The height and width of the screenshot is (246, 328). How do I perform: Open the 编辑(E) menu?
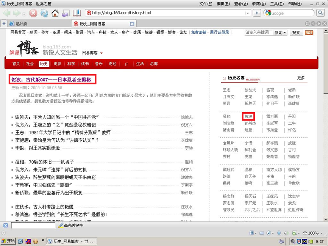[x=223, y=4]
